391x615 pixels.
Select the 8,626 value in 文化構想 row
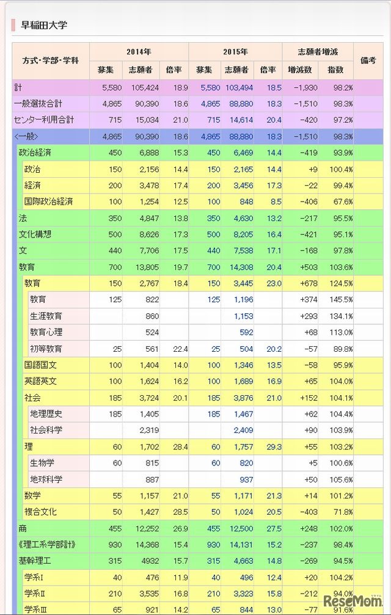[150, 235]
